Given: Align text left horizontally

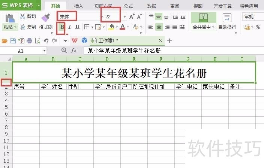Looking at the screenshot, I should (150, 27).
